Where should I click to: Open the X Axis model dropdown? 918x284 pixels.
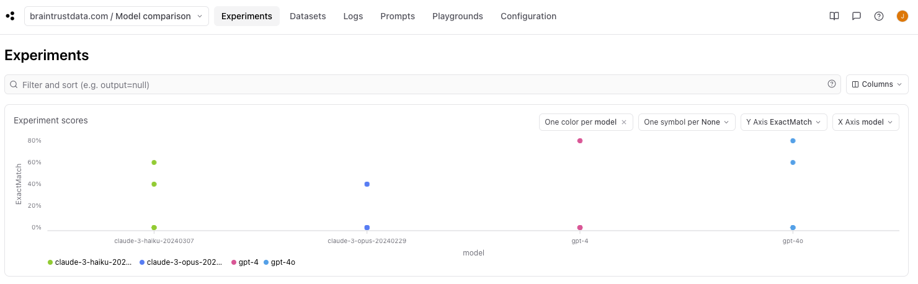tap(866, 122)
